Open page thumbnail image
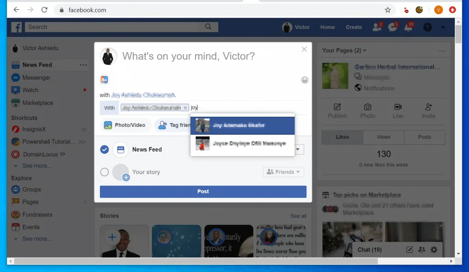 tap(335, 76)
